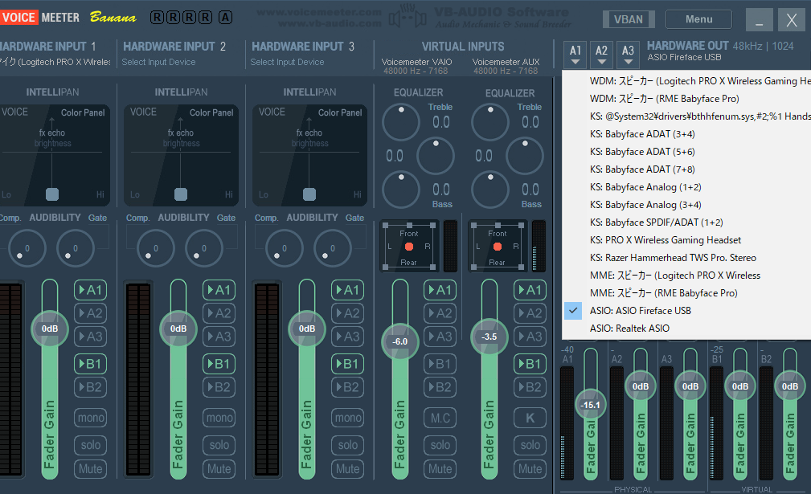Image resolution: width=811 pixels, height=494 pixels.
Task: Expand the A2 hardware out selector
Action: click(601, 55)
